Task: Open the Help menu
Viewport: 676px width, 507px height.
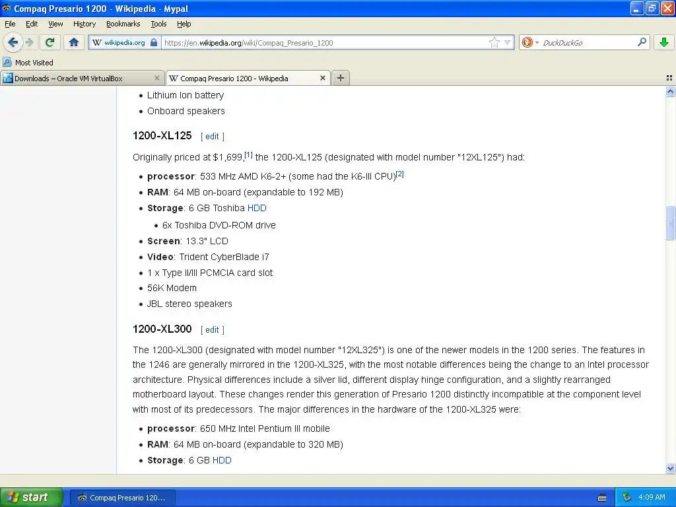Action: click(x=184, y=24)
